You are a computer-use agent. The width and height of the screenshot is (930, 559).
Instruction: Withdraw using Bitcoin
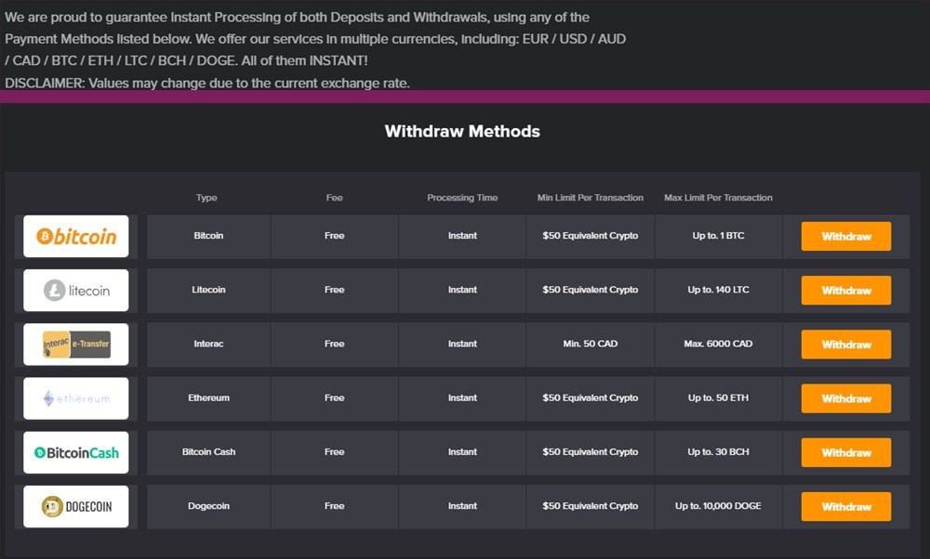[845, 236]
